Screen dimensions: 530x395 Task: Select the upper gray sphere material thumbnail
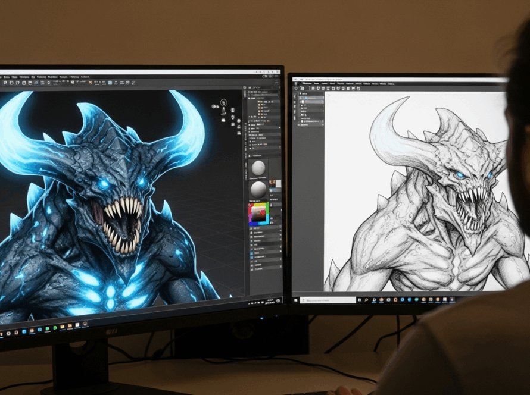pyautogui.click(x=258, y=168)
